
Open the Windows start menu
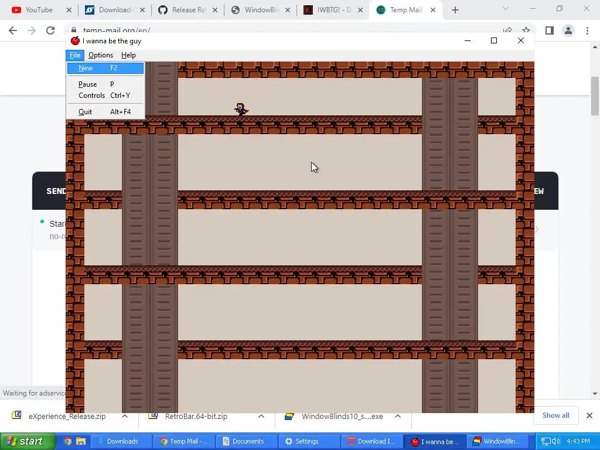[28, 441]
